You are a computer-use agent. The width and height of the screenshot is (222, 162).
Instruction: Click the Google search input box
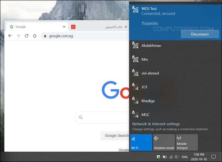(x=102, y=117)
